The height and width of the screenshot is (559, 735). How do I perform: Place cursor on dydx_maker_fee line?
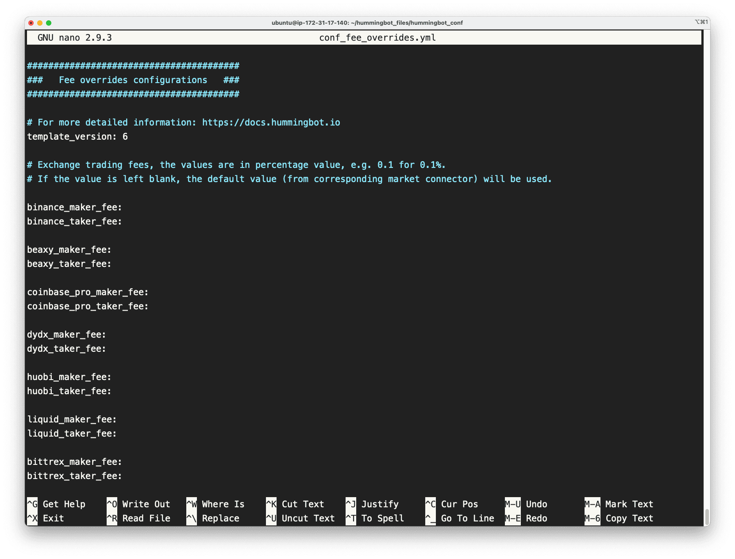(66, 335)
